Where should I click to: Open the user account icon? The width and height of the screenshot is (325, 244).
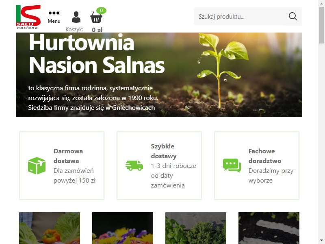(x=76, y=17)
